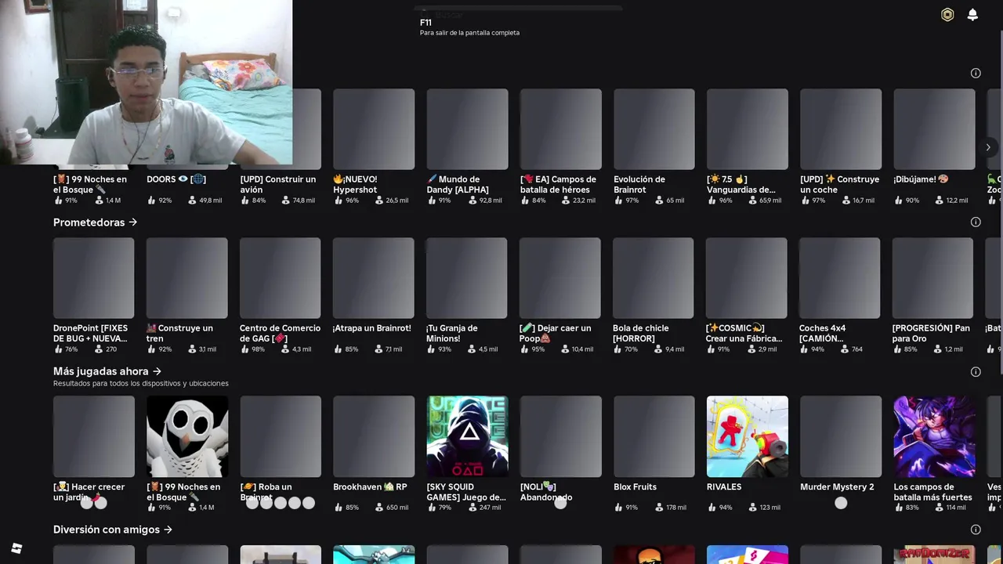1003x564 pixels.
Task: Select Evolución de Brainrot thumbnail
Action: pyautogui.click(x=654, y=129)
